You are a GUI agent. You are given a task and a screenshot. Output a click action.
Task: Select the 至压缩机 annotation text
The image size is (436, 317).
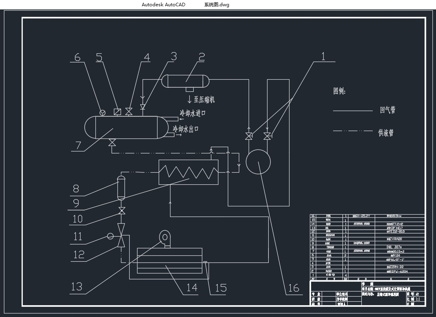point(201,100)
